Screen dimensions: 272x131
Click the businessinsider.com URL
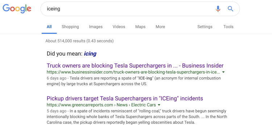(133, 72)
